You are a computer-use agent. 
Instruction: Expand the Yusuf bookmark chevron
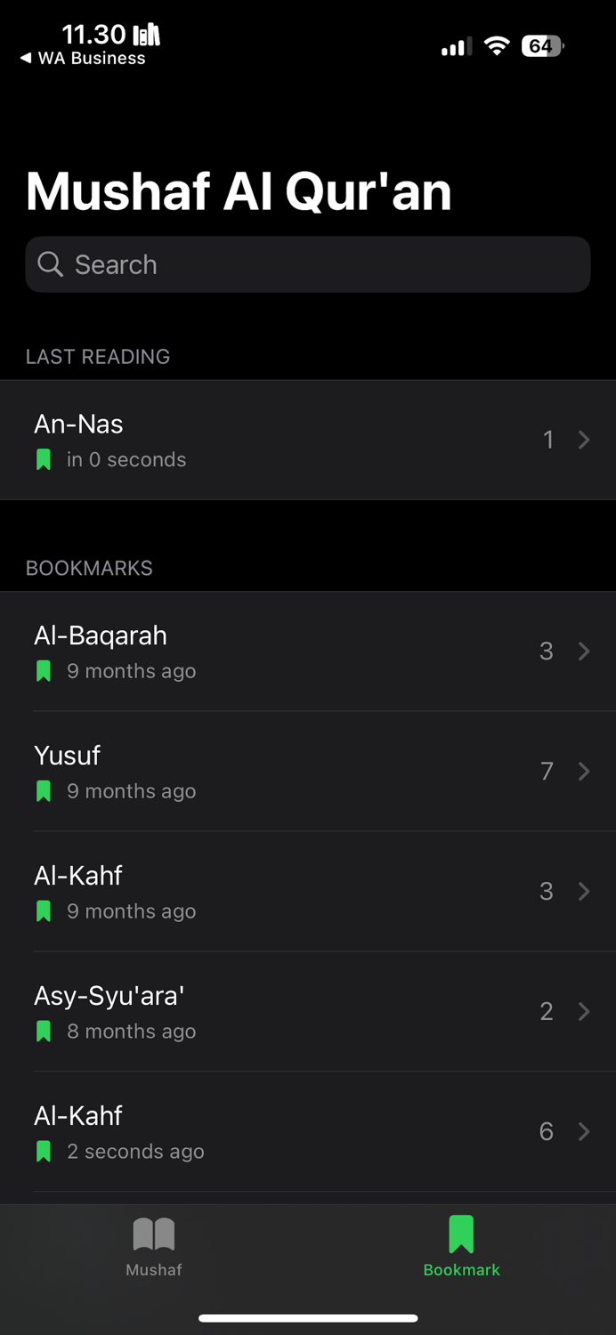coord(584,771)
